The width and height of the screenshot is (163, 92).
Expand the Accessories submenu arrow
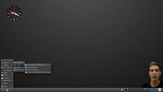point(24,63)
